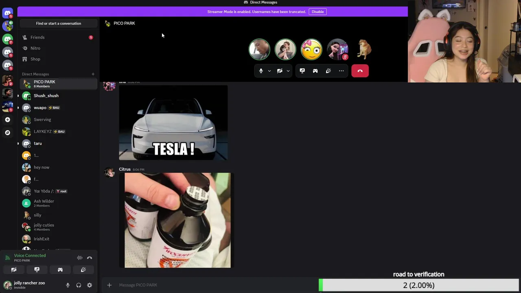Viewport: 521px width, 293px height.
Task: Open the Friends tab
Action: (58, 37)
